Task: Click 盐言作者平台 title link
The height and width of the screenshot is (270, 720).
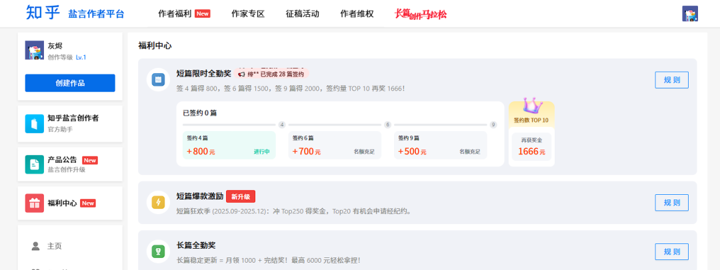Action: click(x=97, y=14)
